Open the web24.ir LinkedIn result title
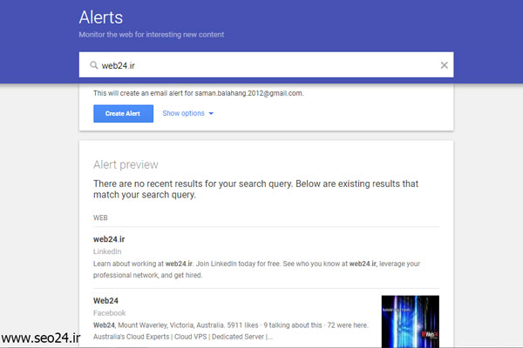Viewport: 523px width, 348px height. click(109, 239)
